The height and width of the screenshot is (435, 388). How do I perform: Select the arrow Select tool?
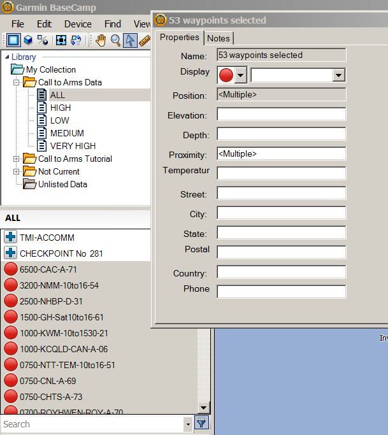click(x=130, y=40)
